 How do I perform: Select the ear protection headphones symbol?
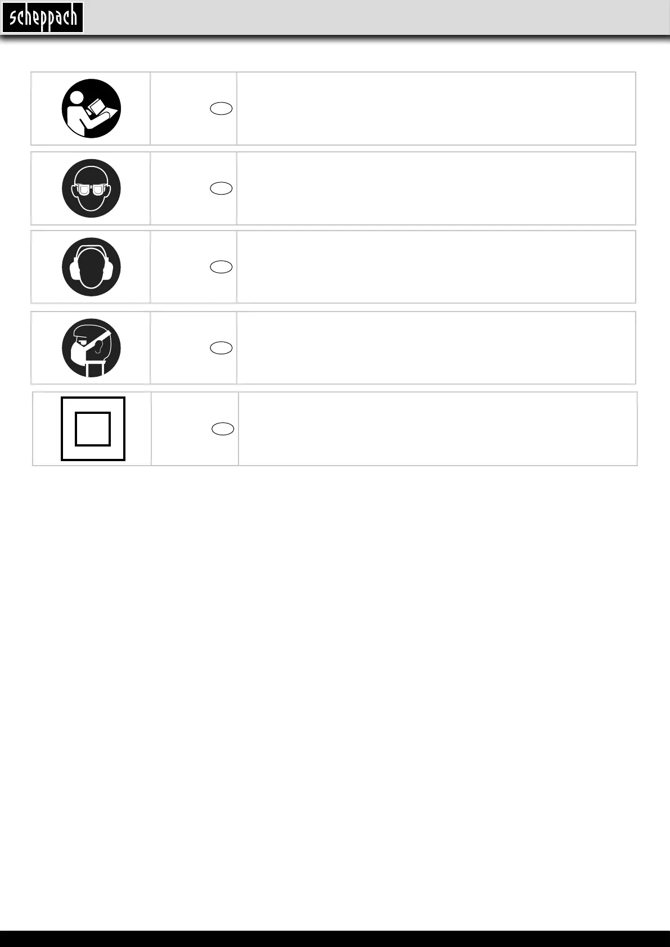[91, 267]
